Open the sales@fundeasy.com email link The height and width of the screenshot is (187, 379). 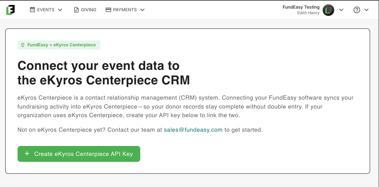click(193, 130)
